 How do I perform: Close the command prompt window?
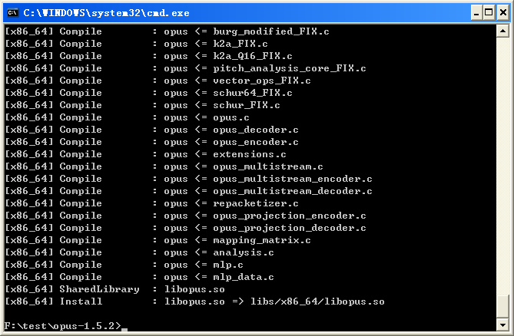[x=503, y=13]
